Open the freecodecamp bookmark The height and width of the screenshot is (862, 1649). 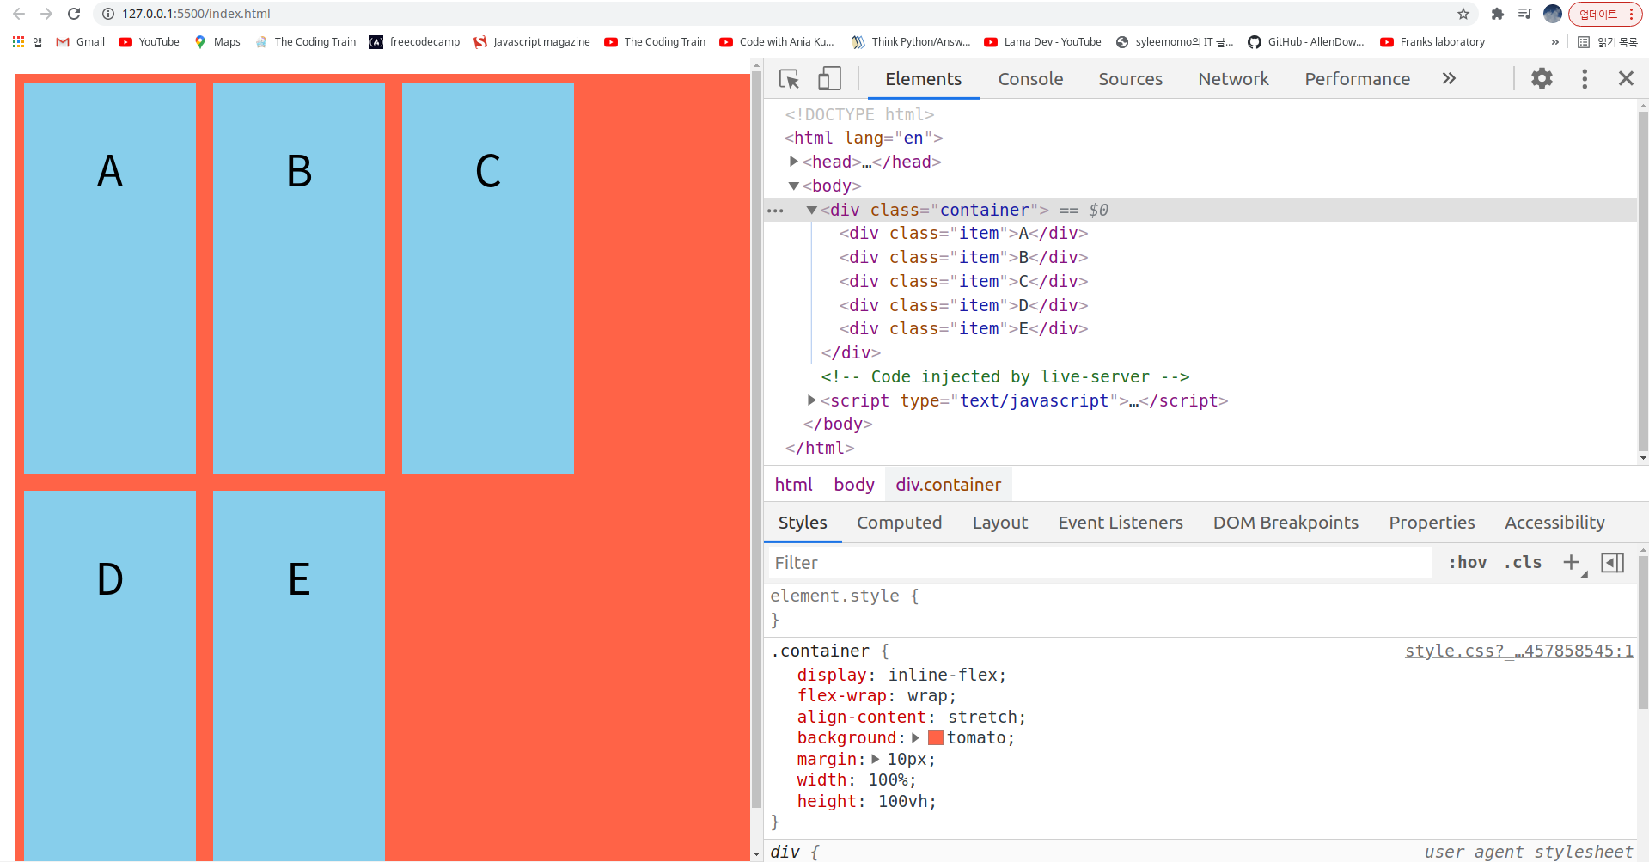(x=415, y=41)
